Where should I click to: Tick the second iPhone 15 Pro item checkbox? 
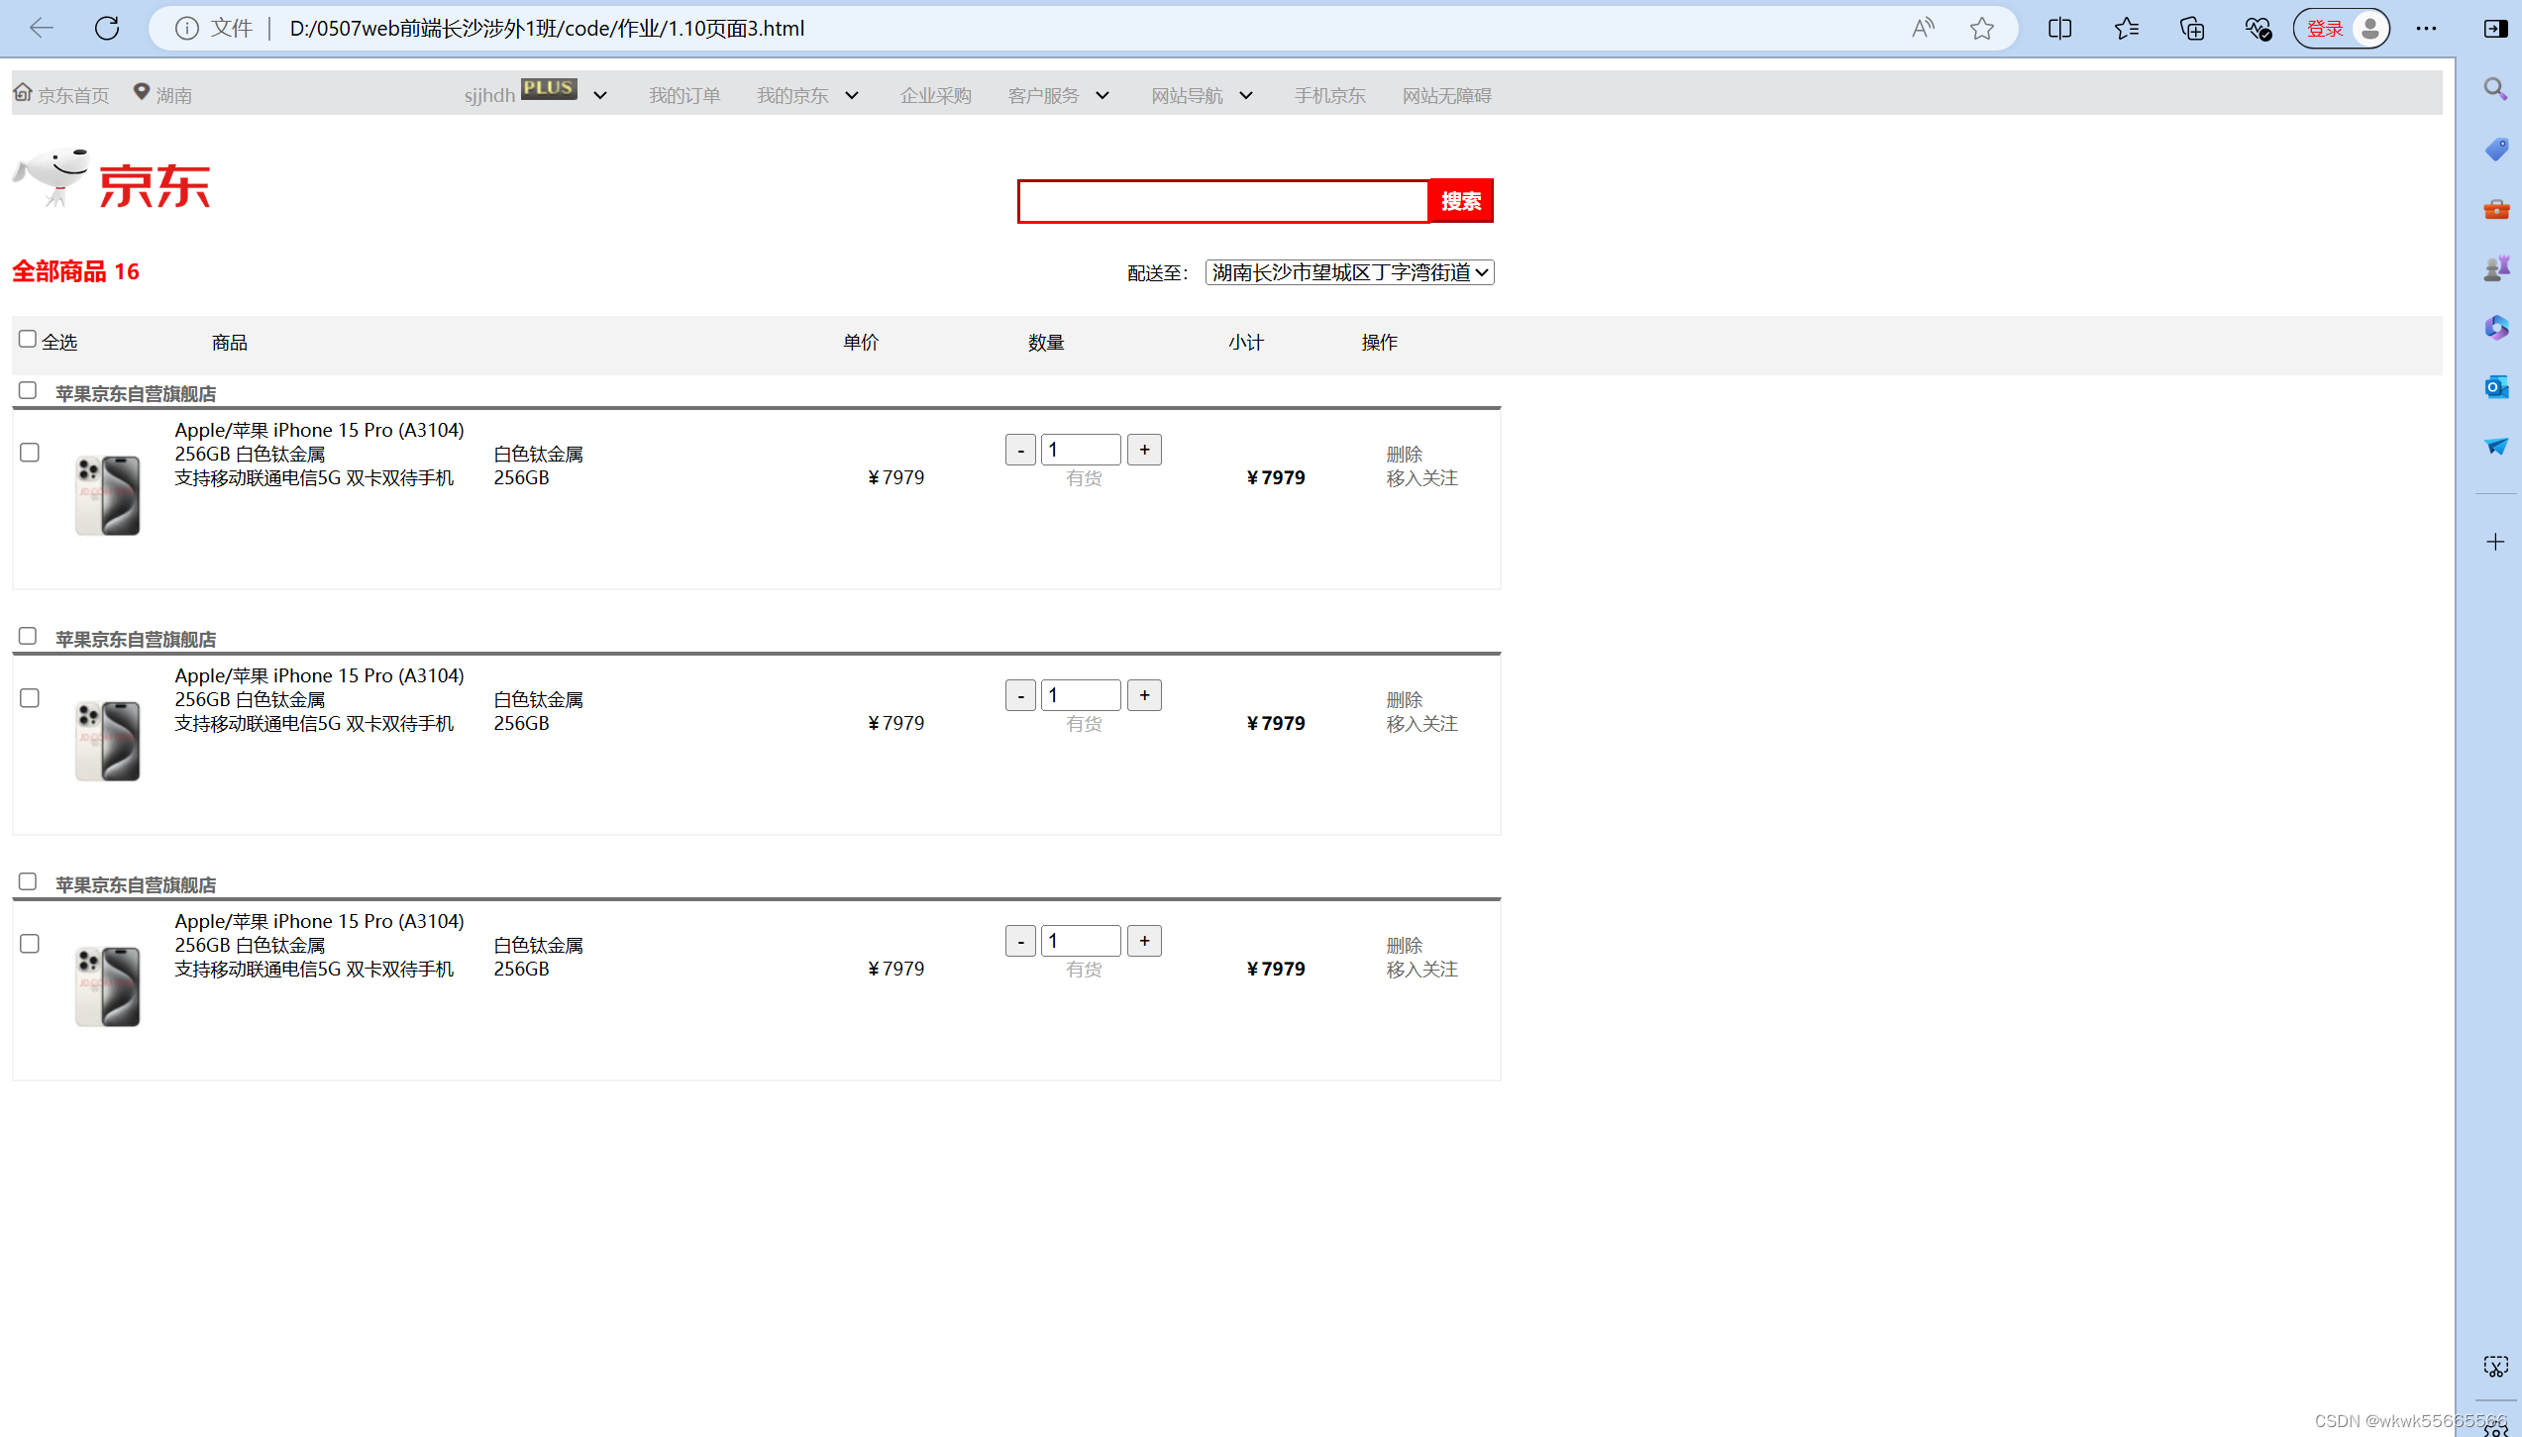click(x=30, y=698)
